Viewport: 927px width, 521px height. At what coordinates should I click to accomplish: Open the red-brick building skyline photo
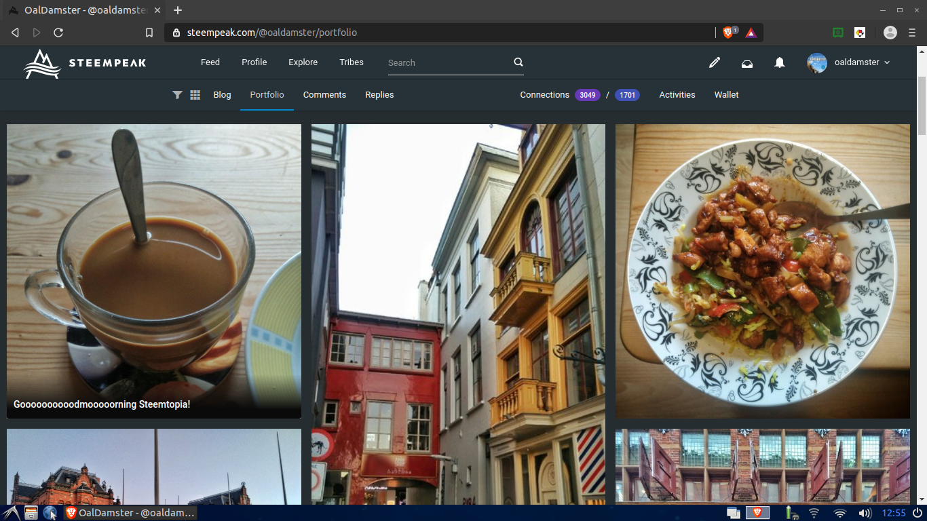point(154,466)
